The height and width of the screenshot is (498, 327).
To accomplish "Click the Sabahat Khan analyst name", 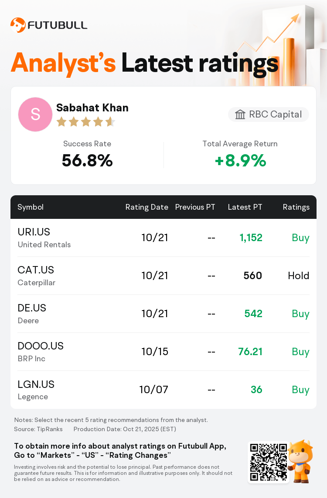I will [x=92, y=107].
